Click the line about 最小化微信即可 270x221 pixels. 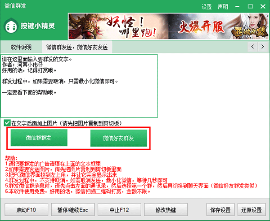(60, 81)
